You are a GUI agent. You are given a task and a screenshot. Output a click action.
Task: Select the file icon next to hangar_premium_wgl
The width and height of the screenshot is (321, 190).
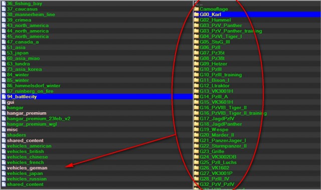pos(4,124)
